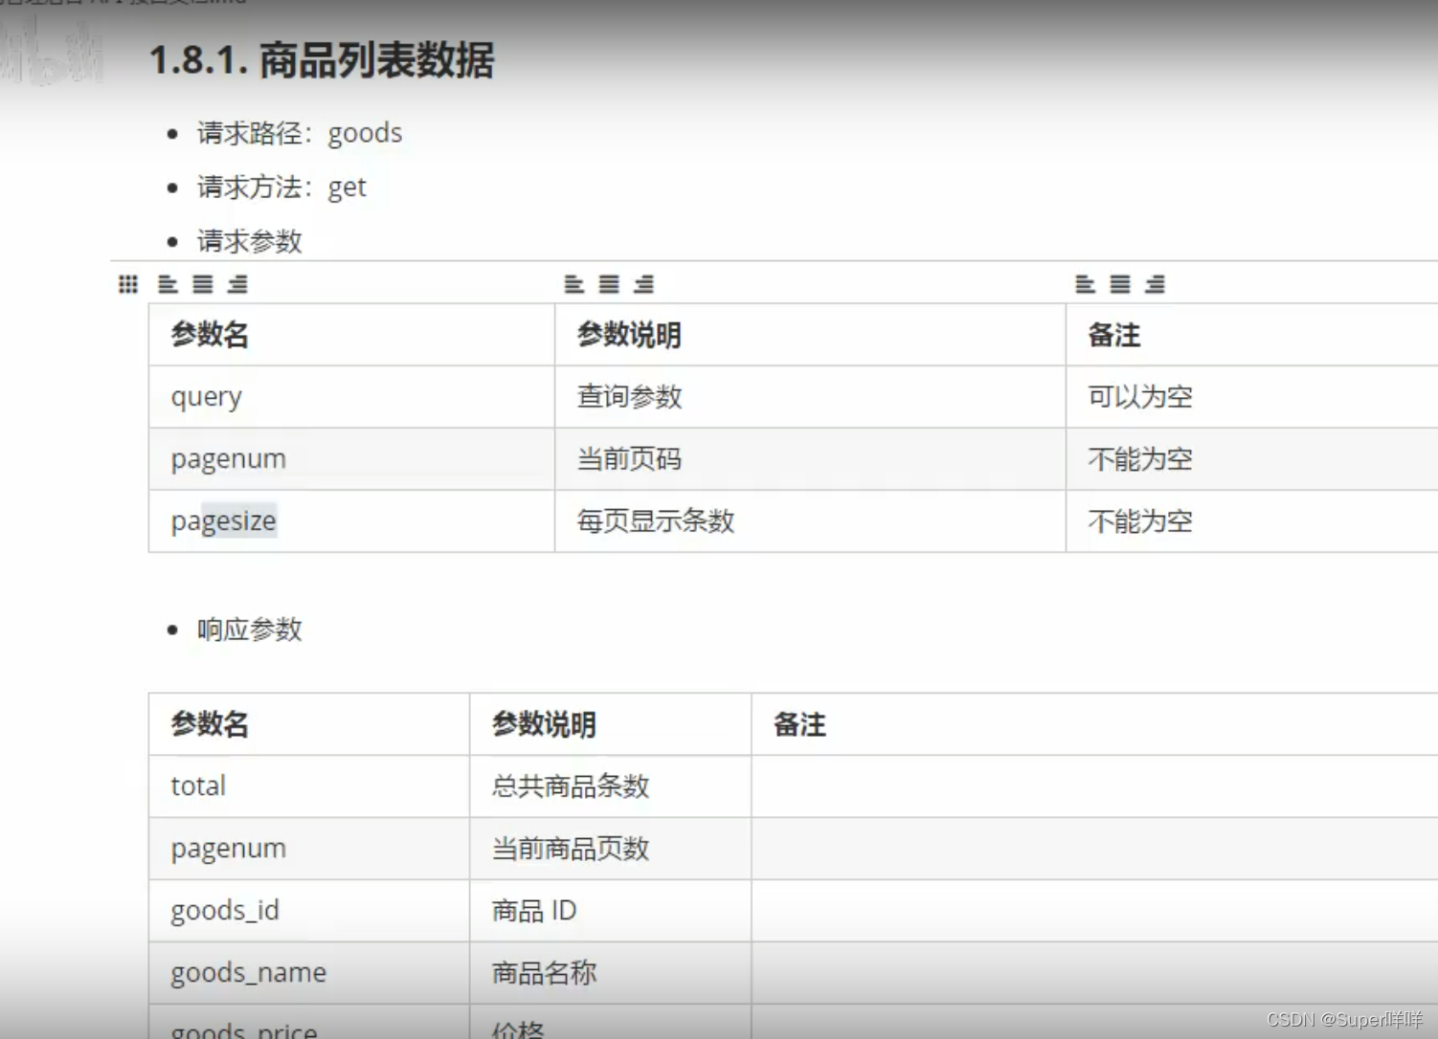
Task: Click the goods_name parameter cell
Action: pos(247,972)
